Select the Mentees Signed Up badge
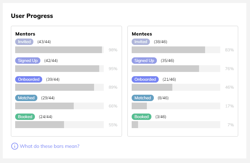Image resolution: width=250 pixels, height=163 pixels. click(x=144, y=61)
